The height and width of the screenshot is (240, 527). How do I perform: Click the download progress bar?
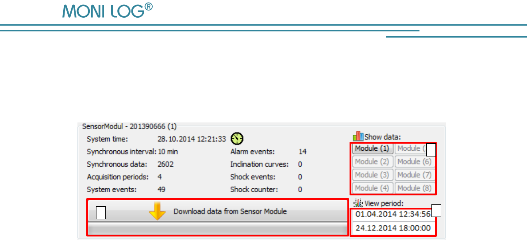click(217, 229)
